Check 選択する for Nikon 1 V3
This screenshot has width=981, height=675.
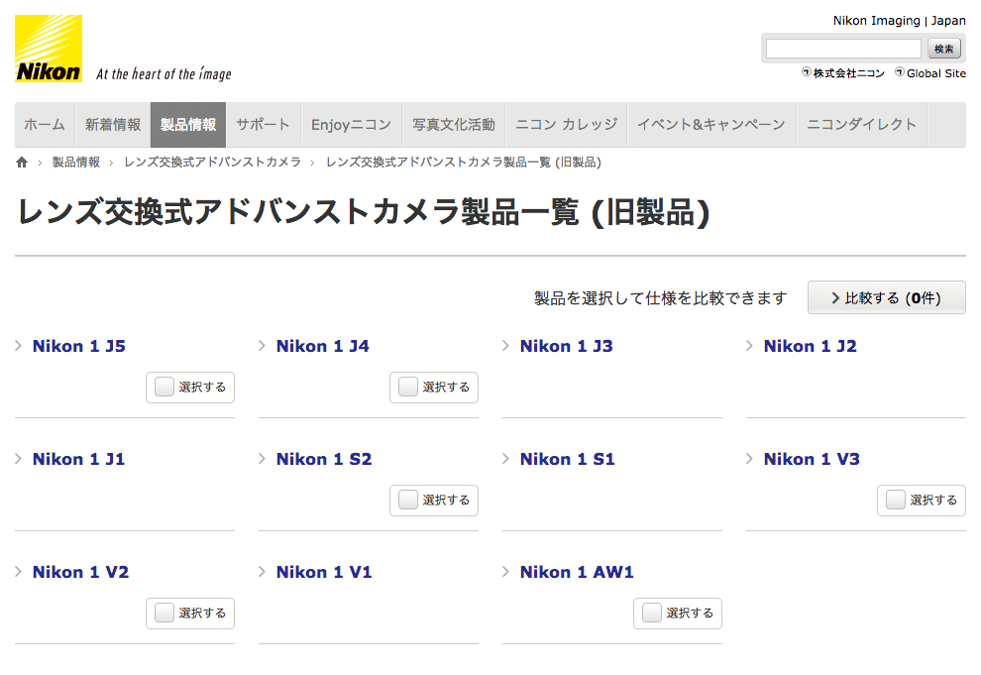point(896,500)
